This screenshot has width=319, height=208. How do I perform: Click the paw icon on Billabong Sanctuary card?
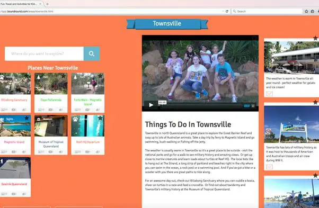click(2, 77)
